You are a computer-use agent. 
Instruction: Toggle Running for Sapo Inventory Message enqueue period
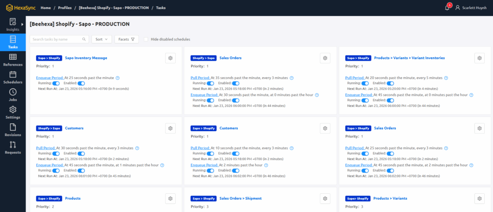pos(56,83)
